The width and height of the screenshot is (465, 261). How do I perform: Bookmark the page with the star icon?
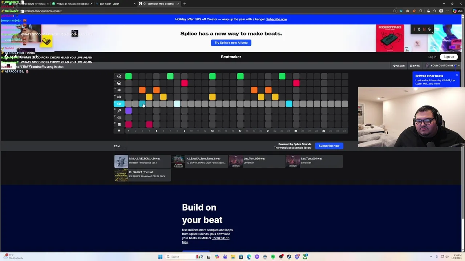[x=395, y=11]
